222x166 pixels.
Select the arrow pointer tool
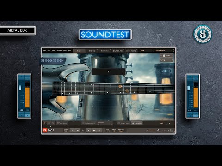pos(45,123)
